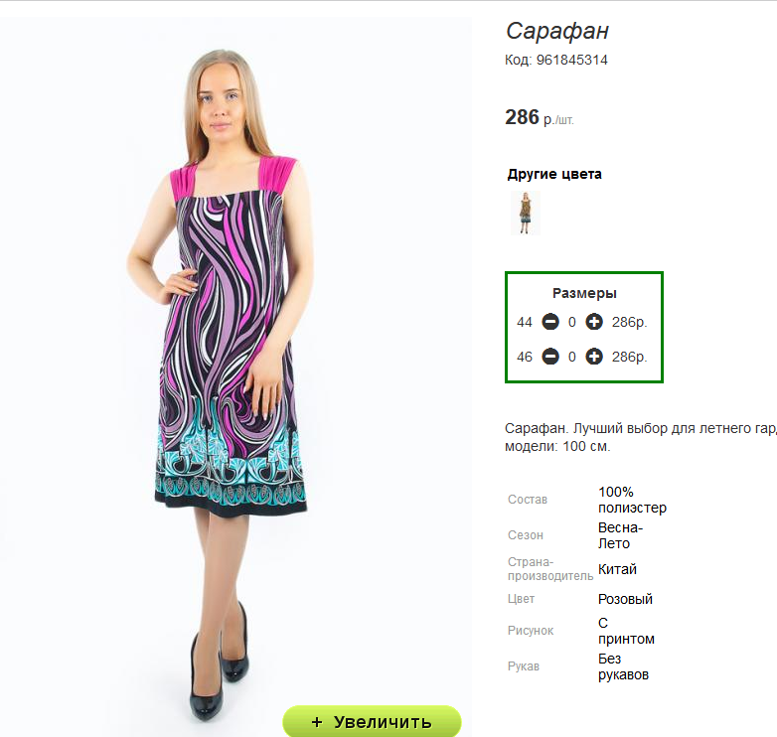
Task: Click the size 44 label
Action: point(525,323)
